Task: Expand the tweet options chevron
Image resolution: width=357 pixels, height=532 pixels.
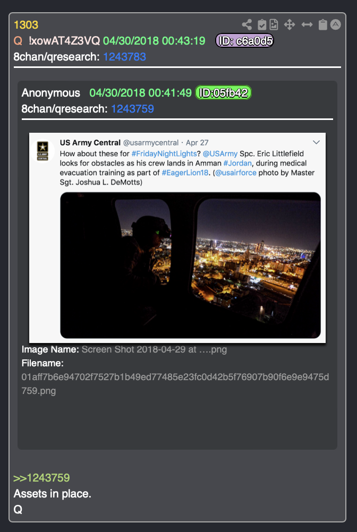Action: coord(316,142)
